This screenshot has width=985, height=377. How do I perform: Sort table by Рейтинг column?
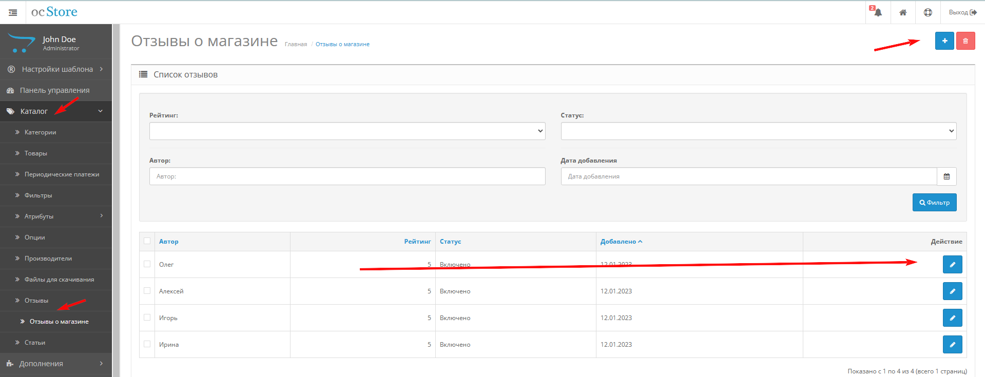417,242
